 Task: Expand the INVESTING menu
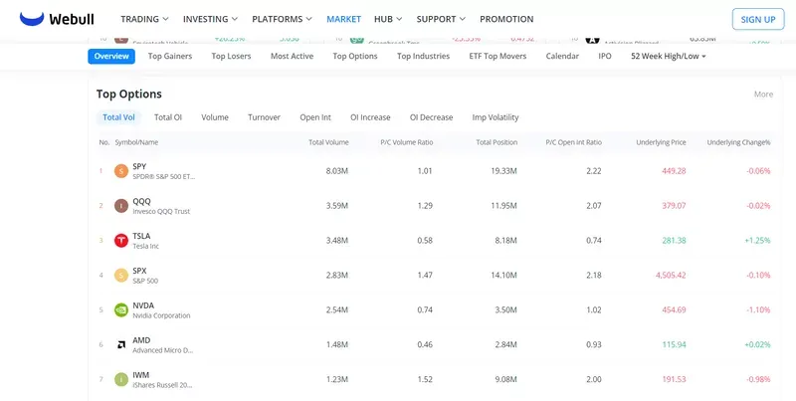pyautogui.click(x=210, y=19)
